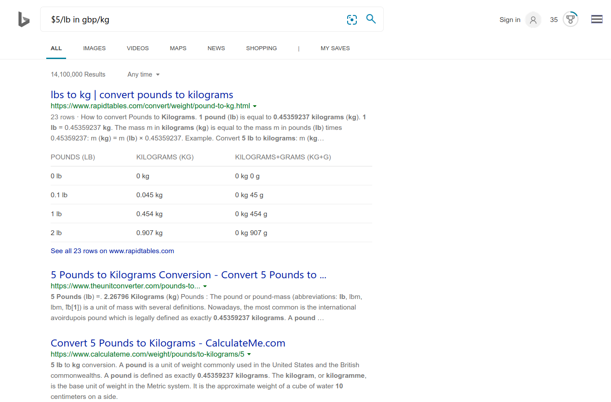Viewport: 611px width, 402px height.
Task: Click the magnifier search icon
Action: [371, 19]
